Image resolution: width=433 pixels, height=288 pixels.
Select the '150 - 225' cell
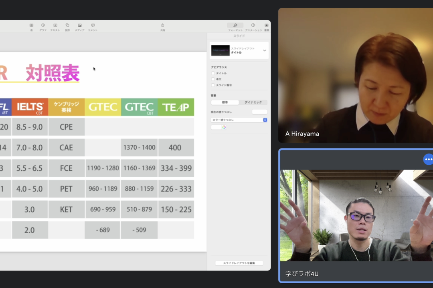pos(176,210)
